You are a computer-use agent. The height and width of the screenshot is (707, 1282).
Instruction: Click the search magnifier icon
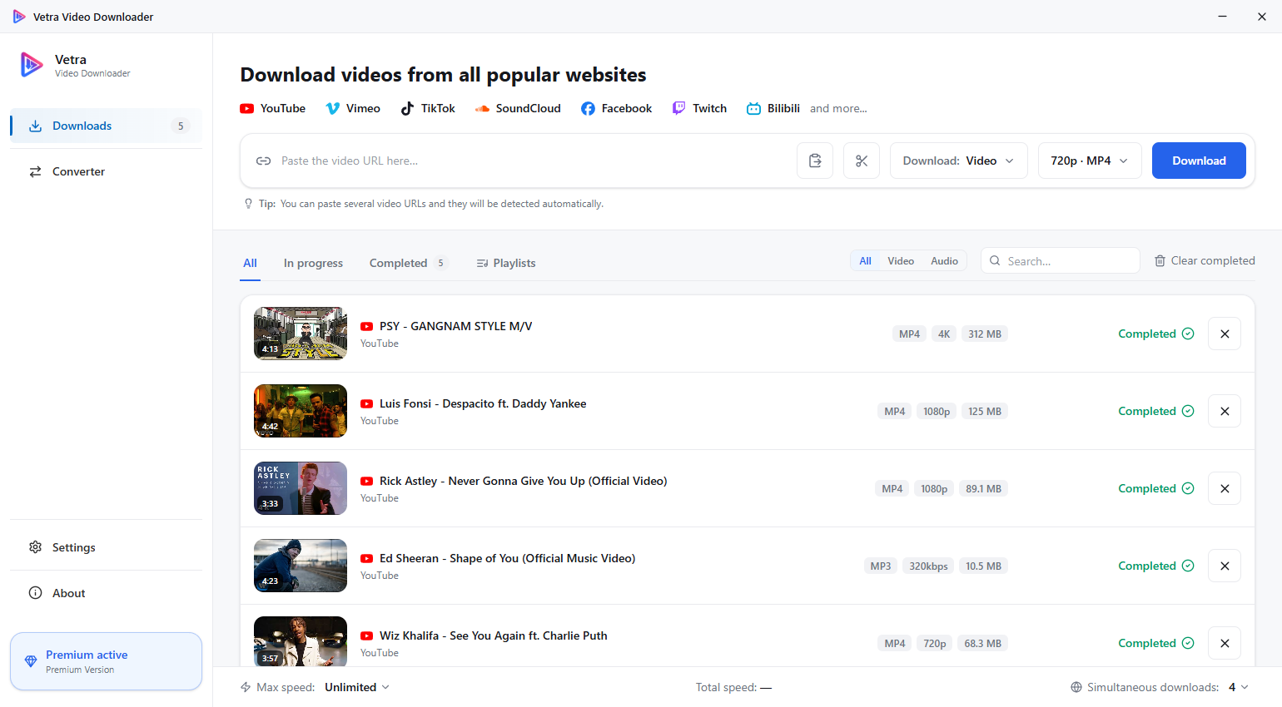point(995,260)
